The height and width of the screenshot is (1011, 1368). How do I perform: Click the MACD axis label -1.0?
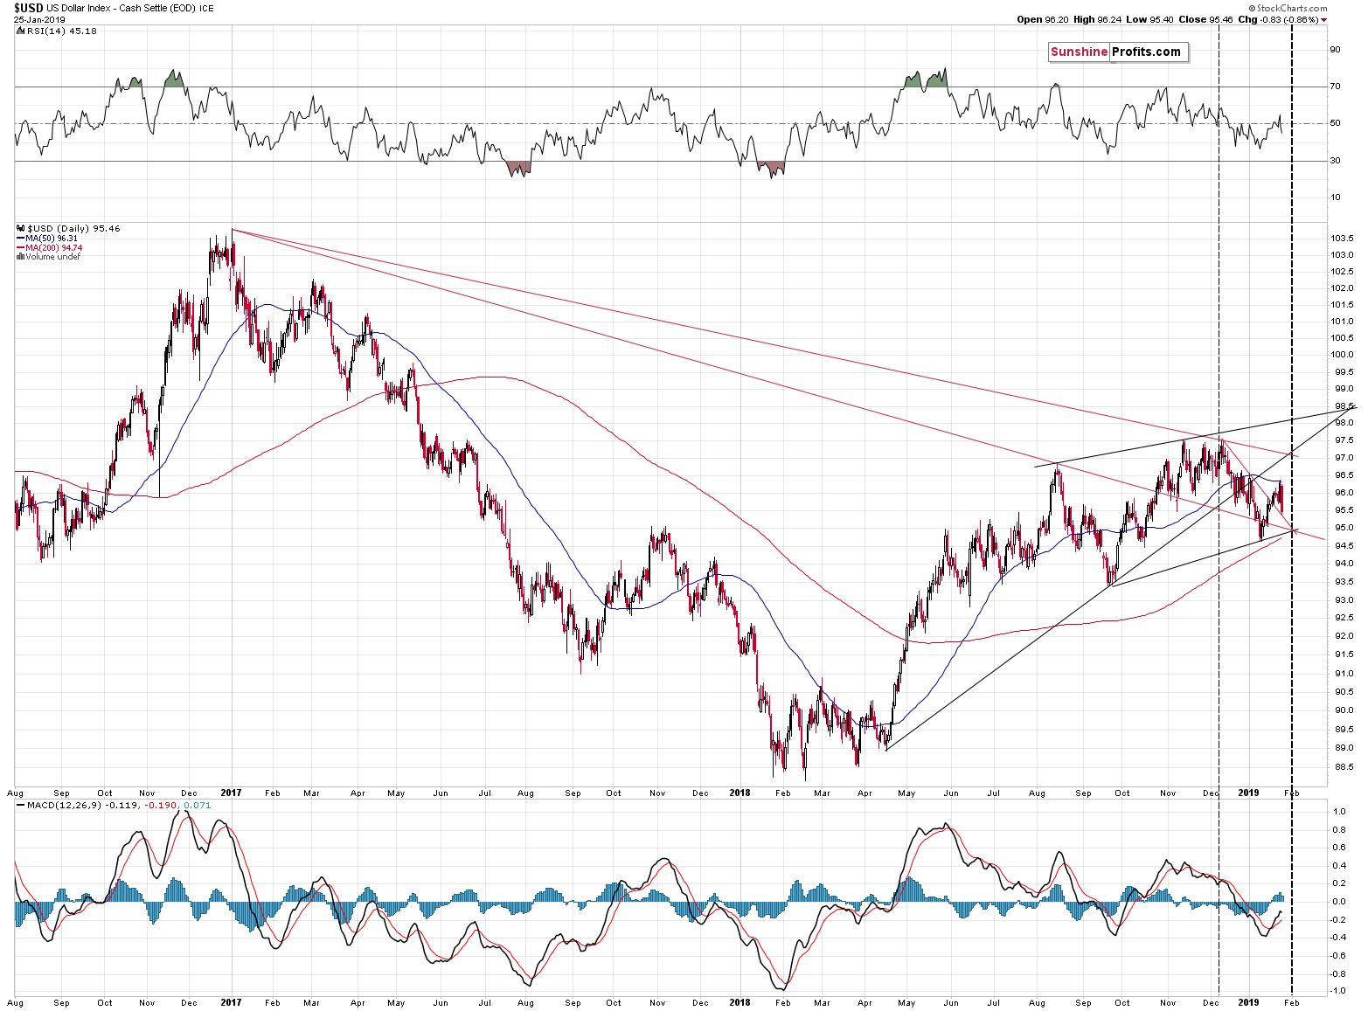1338,991
